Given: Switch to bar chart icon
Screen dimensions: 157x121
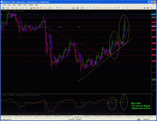Looking at the screenshot, I should pos(46,8).
